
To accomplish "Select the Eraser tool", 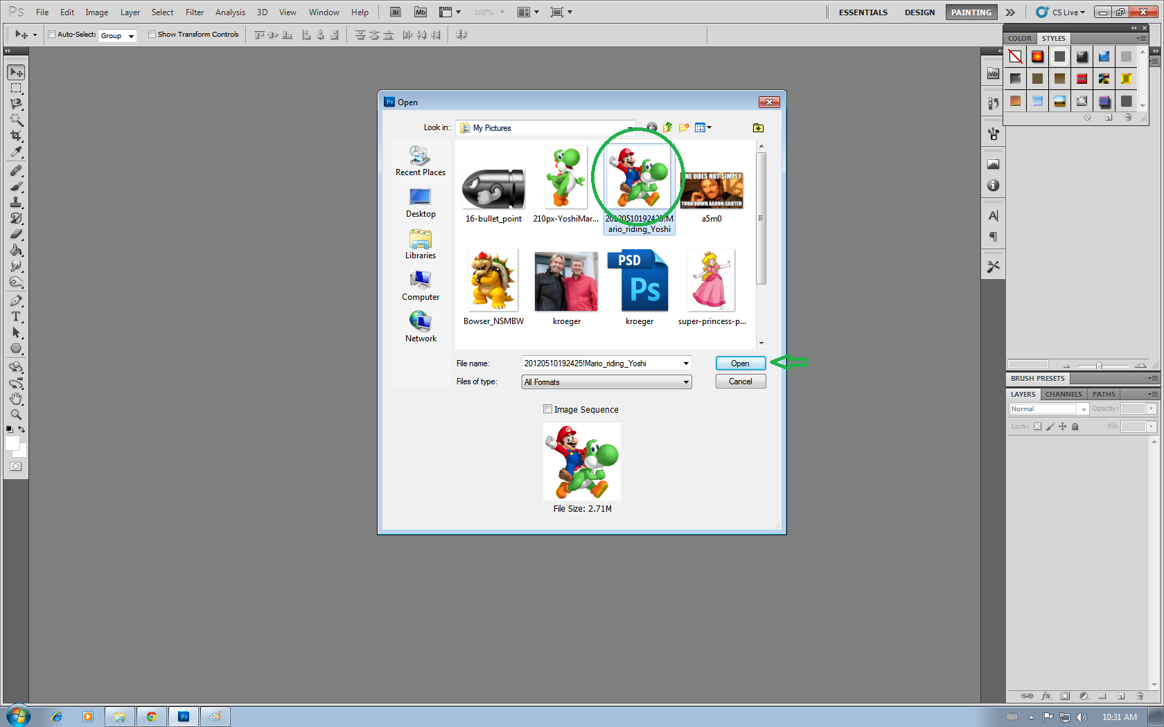I will (x=16, y=234).
